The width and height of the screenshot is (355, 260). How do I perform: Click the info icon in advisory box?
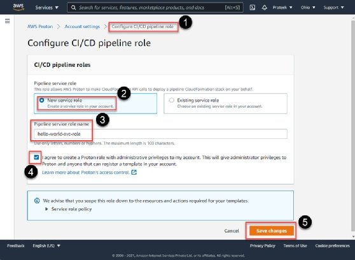pos(37,201)
